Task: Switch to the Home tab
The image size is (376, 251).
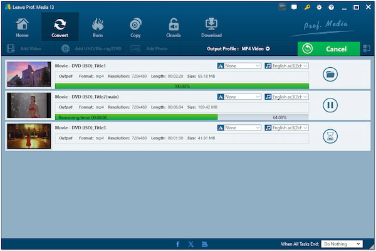Action: 22,27
